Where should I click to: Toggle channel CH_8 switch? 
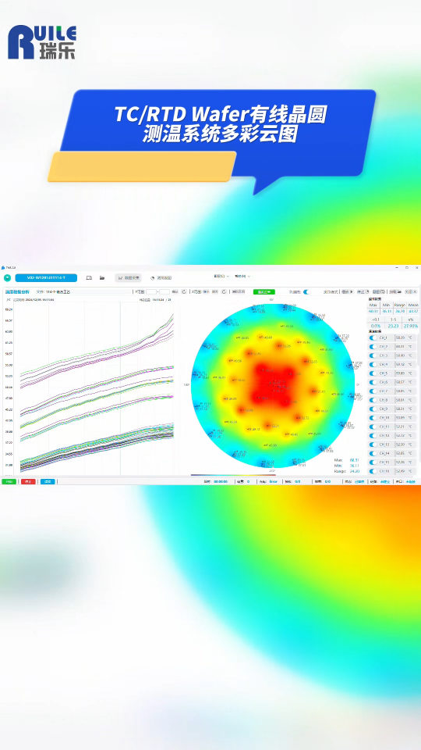[373, 400]
